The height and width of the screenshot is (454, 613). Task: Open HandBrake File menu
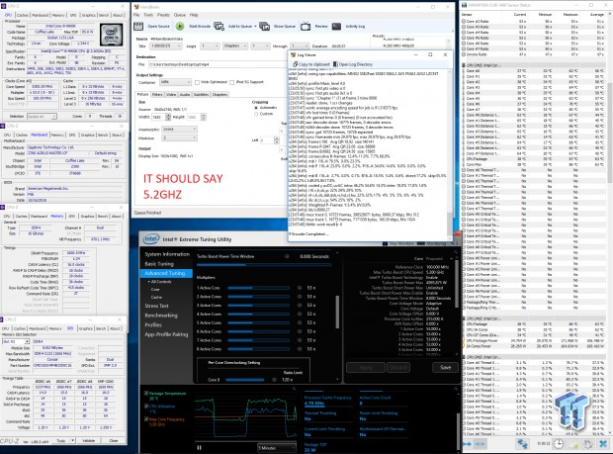(x=136, y=15)
